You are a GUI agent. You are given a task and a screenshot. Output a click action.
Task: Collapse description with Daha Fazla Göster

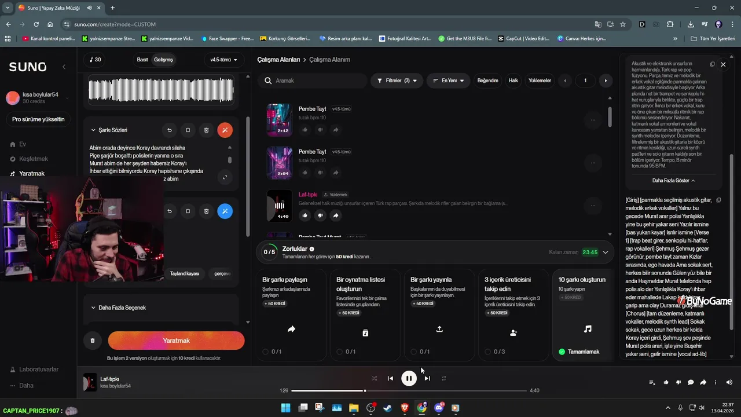pos(674,180)
